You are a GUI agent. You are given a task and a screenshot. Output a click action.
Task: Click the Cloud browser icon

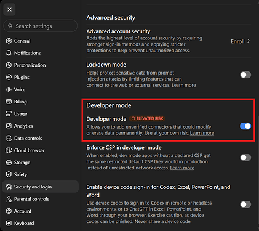(x=9, y=150)
